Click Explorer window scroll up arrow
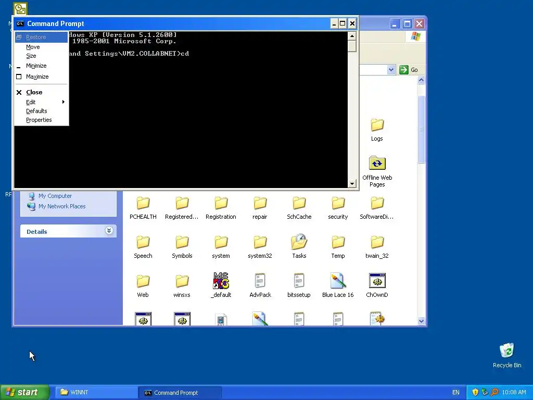 pyautogui.click(x=421, y=80)
